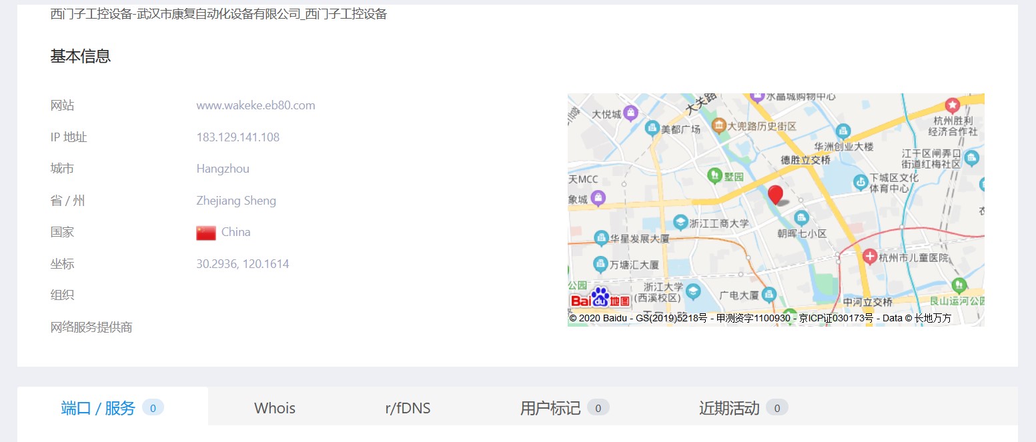
Task: Switch to the 用户标记 tab
Action: point(564,408)
